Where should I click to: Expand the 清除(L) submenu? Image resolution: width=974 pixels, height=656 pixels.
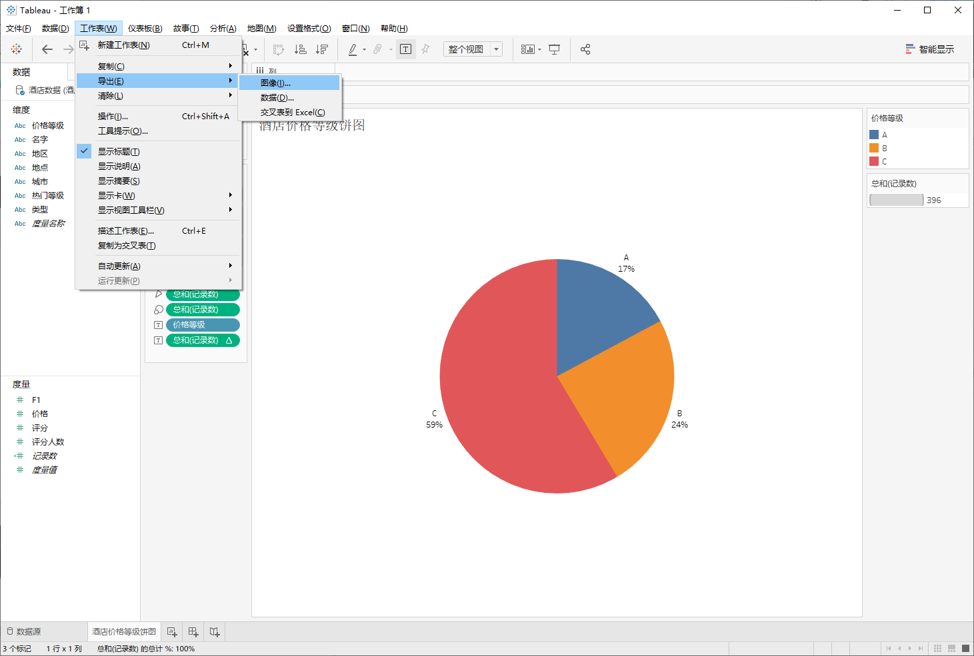(x=159, y=96)
